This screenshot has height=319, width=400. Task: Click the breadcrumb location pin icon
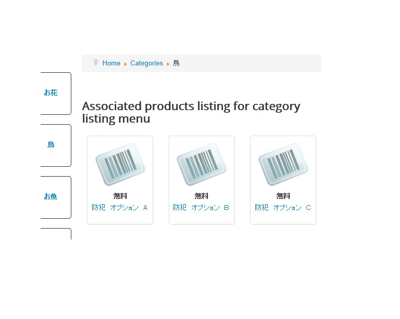96,62
